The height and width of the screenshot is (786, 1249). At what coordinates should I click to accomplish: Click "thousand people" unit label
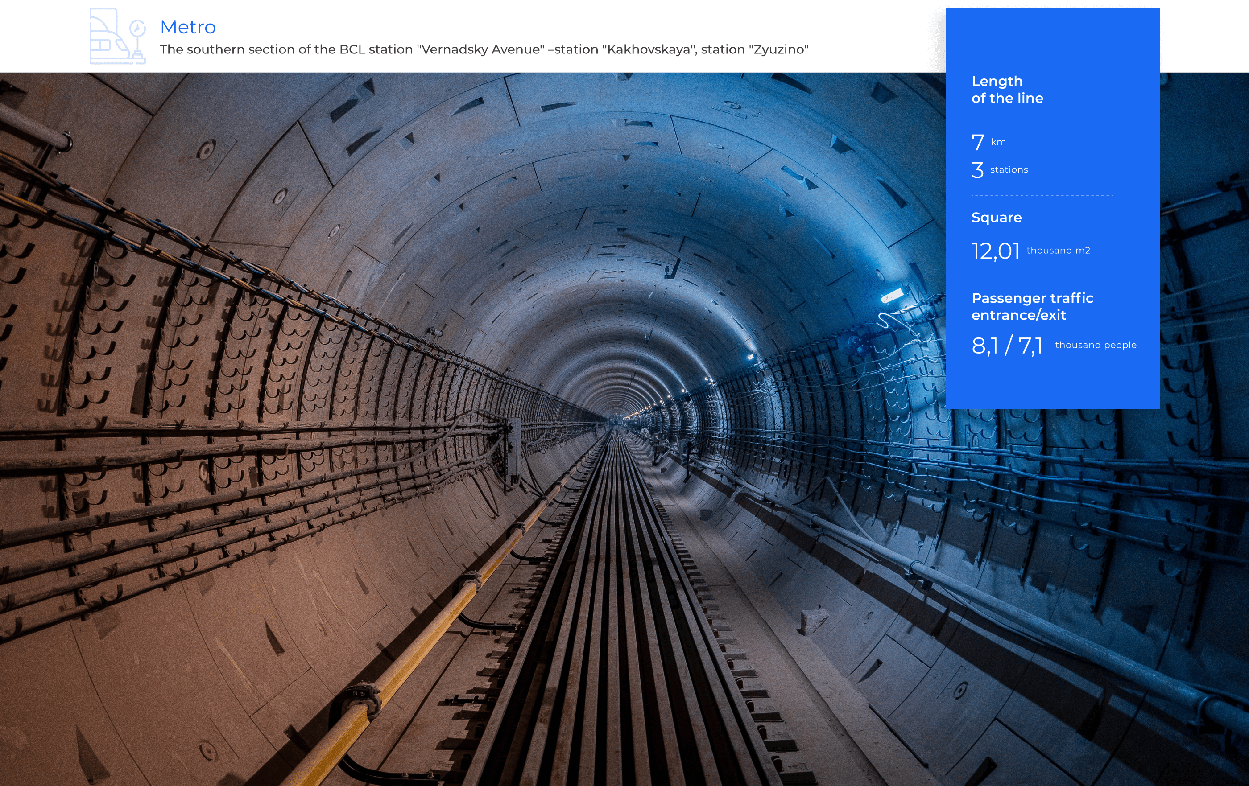pyautogui.click(x=1096, y=345)
